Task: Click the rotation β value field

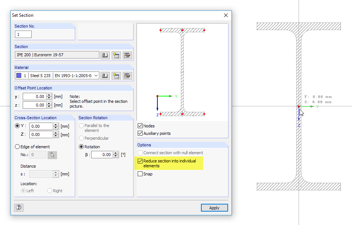Action: [102, 155]
